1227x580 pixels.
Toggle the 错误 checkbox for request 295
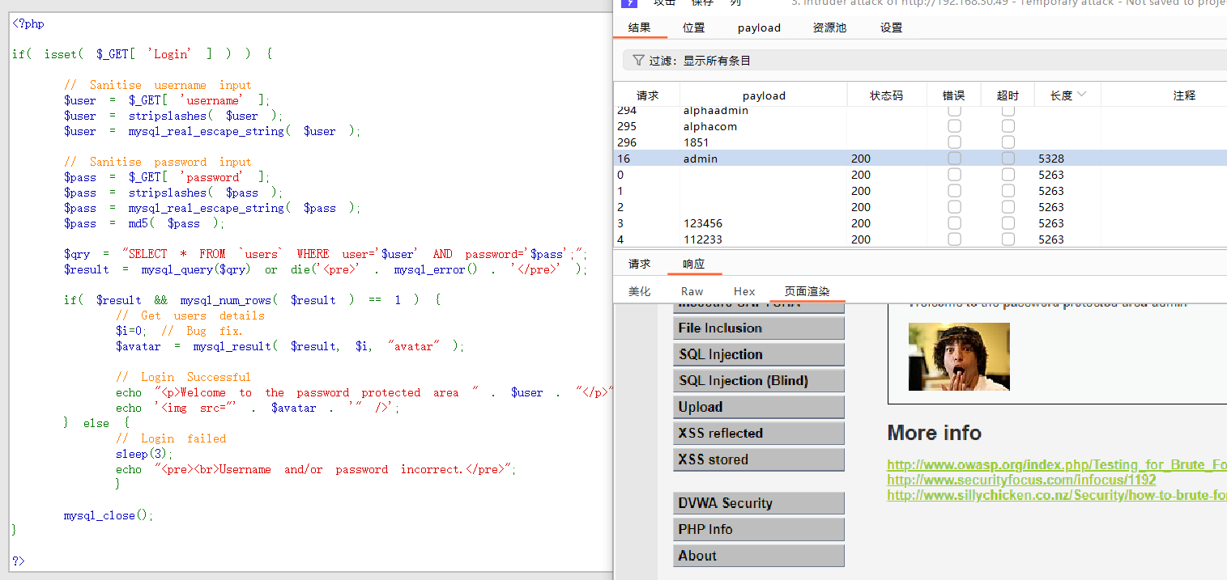point(955,126)
